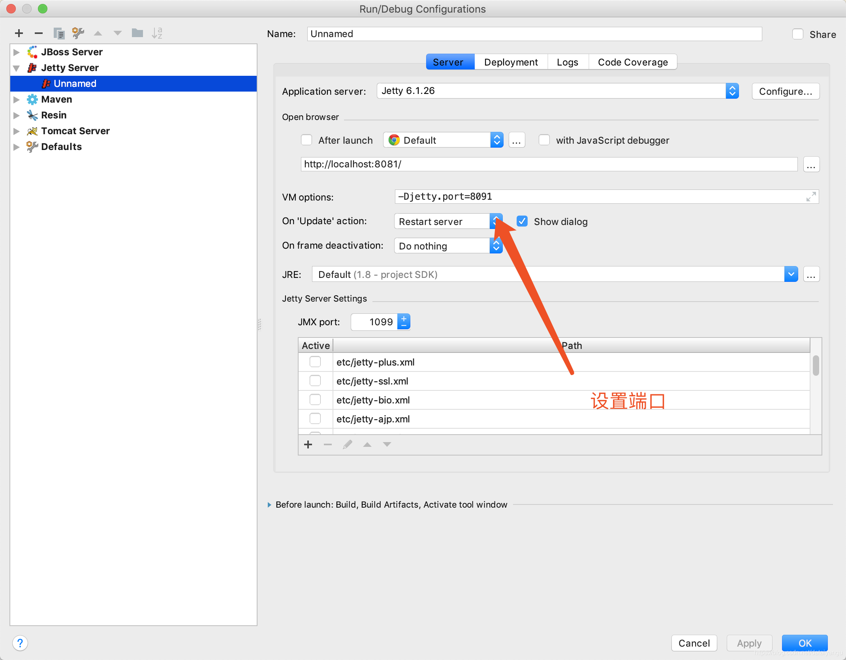Click the Apply button
This screenshot has height=660, width=846.
749,643
